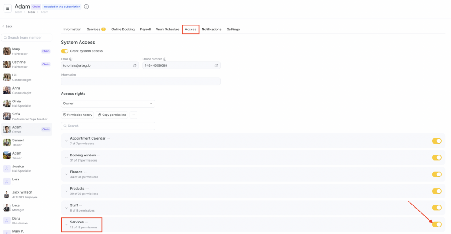Click Cathrine's avatar in team list
Image resolution: width=451 pixels, height=234 pixels.
click(7, 64)
